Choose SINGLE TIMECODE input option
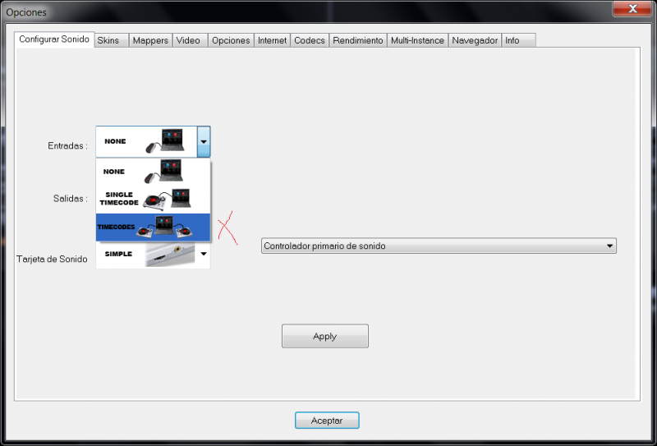This screenshot has width=657, height=446. tap(153, 199)
